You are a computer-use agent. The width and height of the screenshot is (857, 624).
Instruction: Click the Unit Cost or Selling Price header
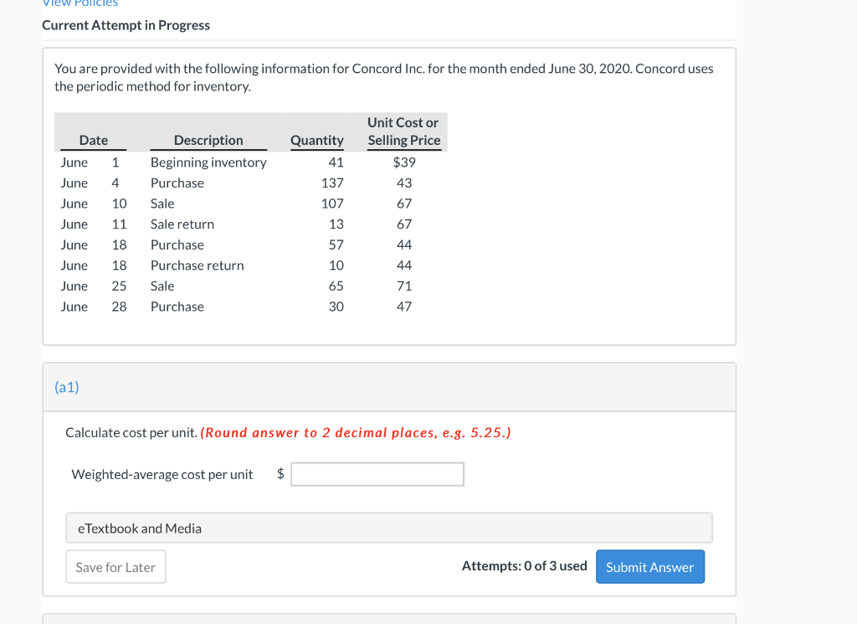(403, 132)
